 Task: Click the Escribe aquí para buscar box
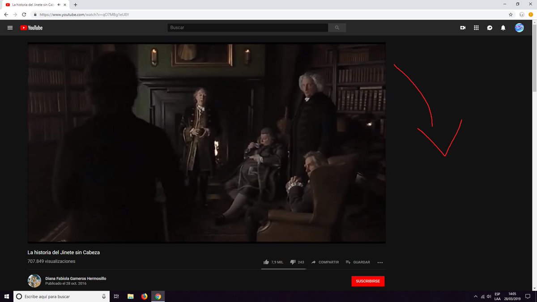coord(61,296)
